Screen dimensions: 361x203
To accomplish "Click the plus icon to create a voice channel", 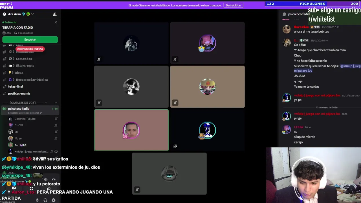I will coord(56,103).
